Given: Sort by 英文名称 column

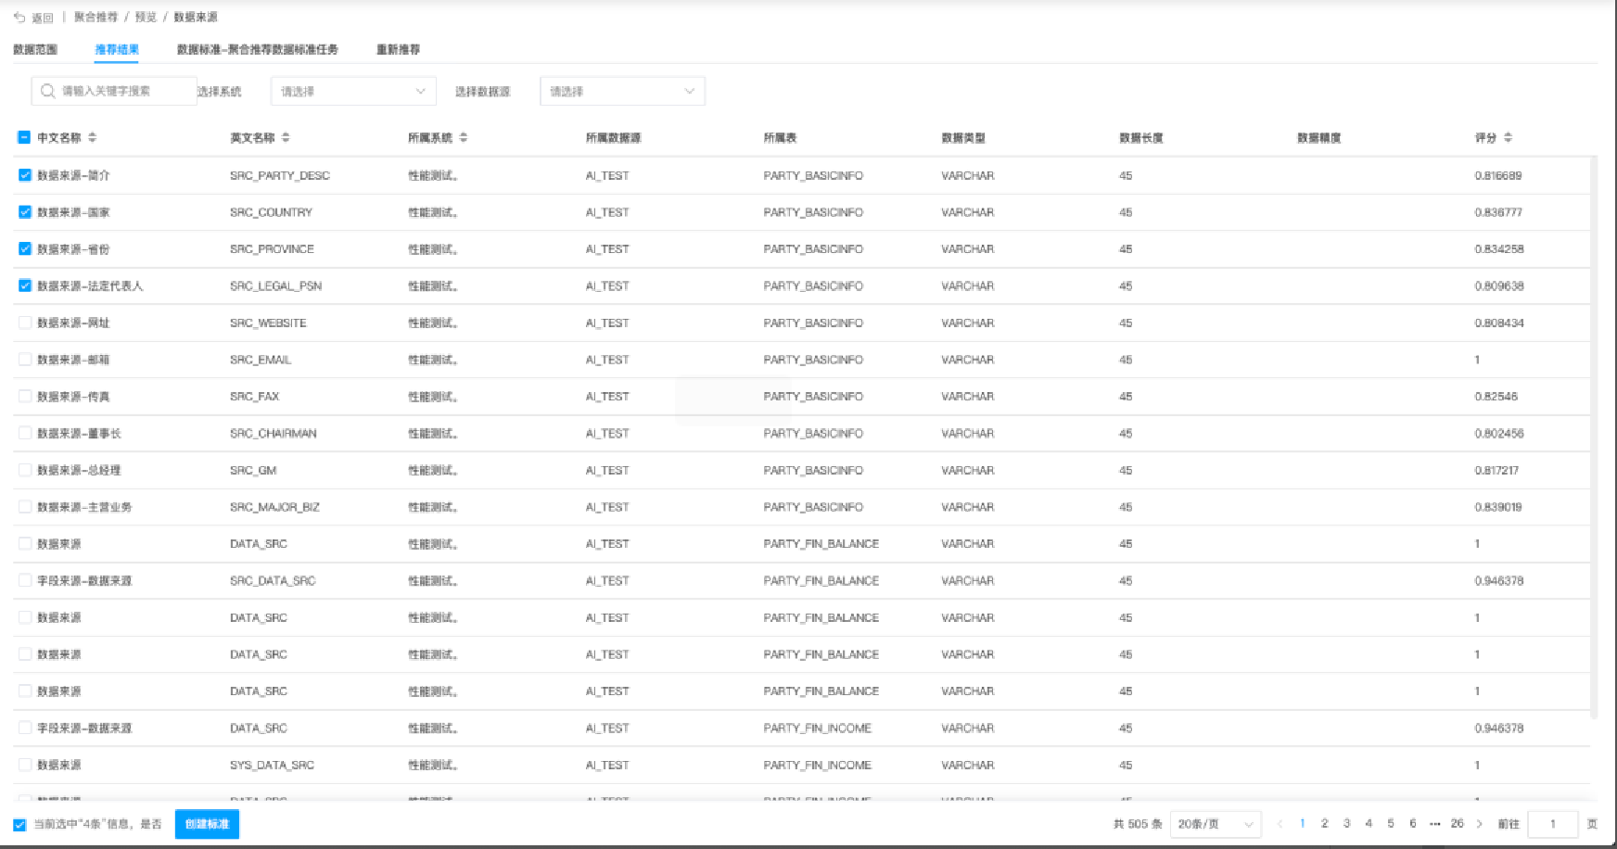Looking at the screenshot, I should tap(286, 137).
